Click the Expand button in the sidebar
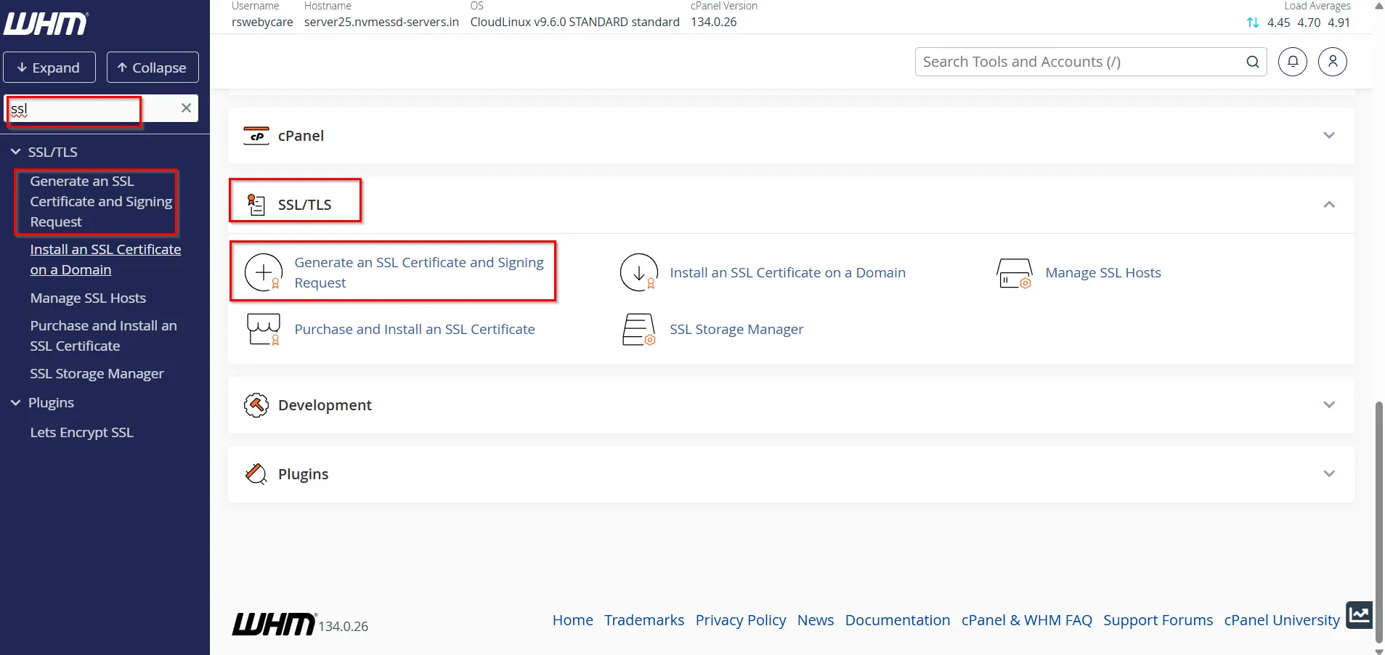Image resolution: width=1385 pixels, height=655 pixels. click(x=49, y=68)
